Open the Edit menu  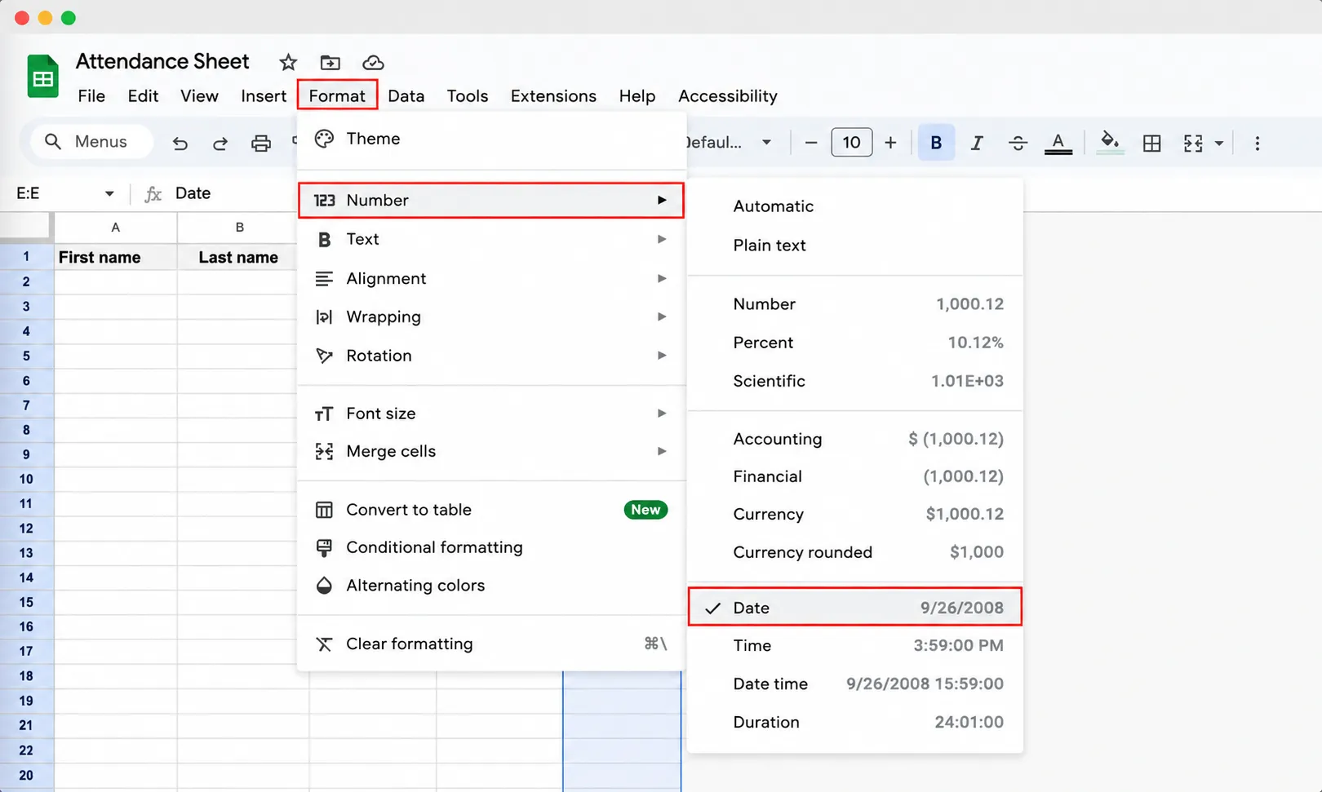click(143, 95)
